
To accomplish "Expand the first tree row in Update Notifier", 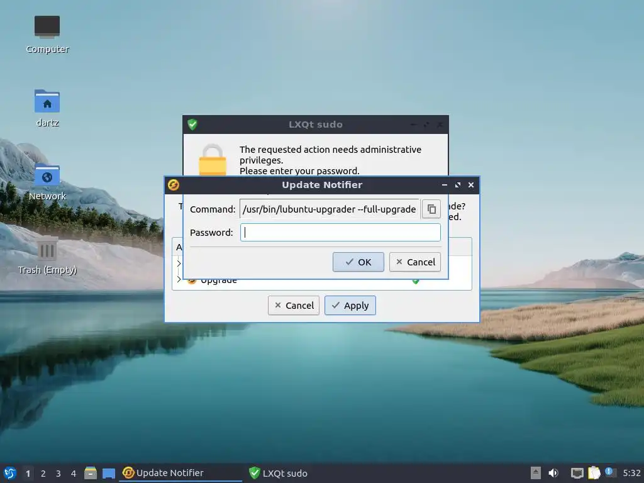I will (x=179, y=264).
